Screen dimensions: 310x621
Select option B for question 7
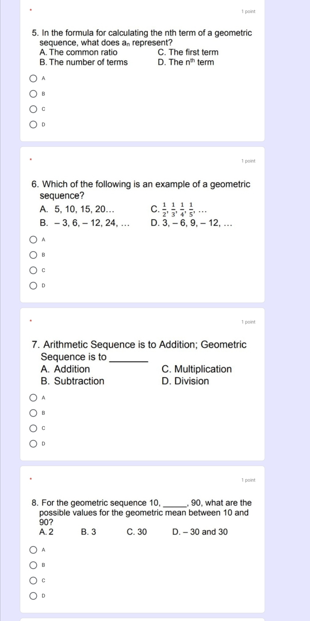pyautogui.click(x=33, y=413)
